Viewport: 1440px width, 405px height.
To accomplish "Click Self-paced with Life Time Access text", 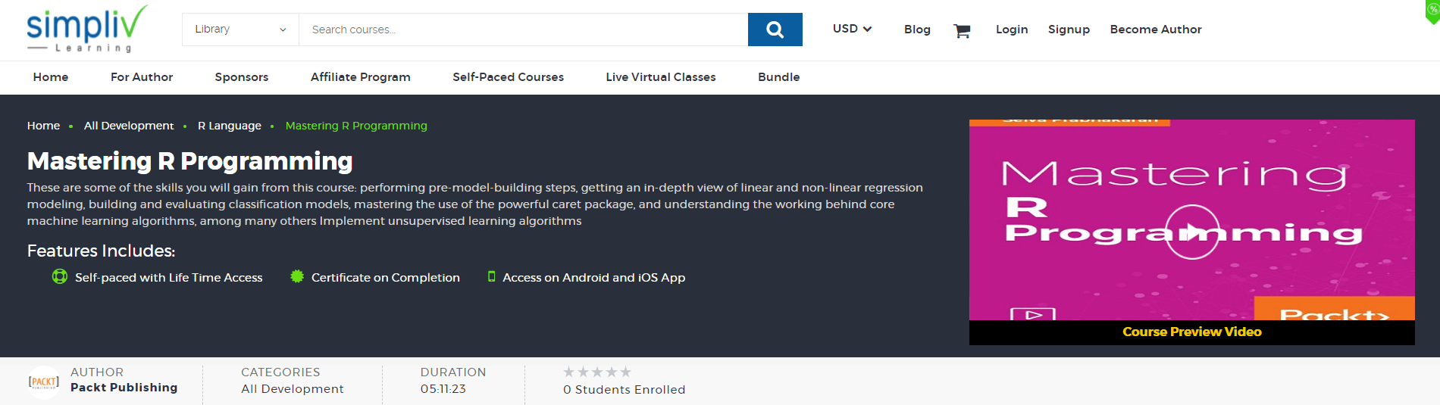I will [169, 278].
